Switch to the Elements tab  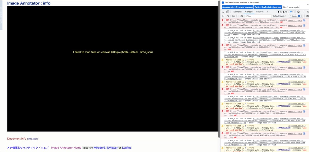[x=237, y=12]
